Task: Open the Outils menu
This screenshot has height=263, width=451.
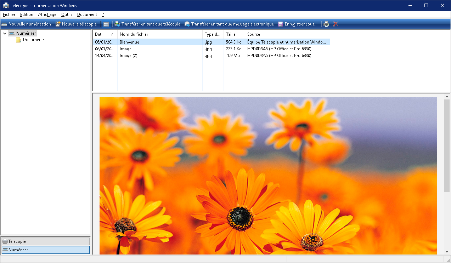Action: 67,15
